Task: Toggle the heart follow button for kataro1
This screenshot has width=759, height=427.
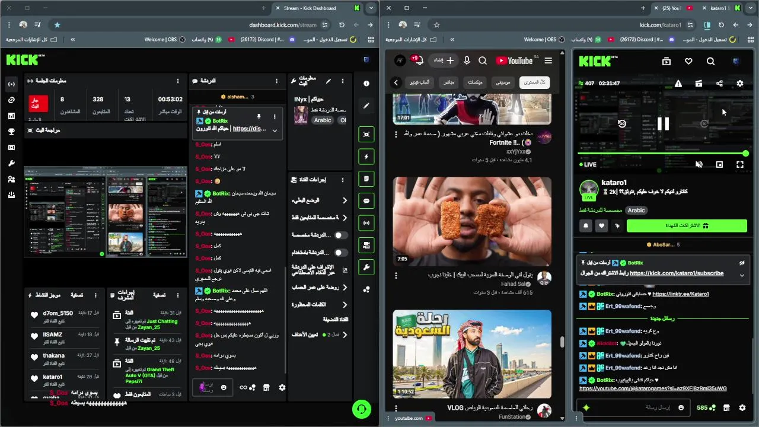Action: (x=602, y=226)
